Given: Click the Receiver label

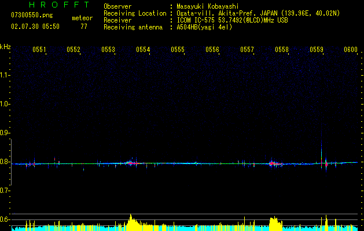Looking at the screenshot, I should (x=117, y=20).
